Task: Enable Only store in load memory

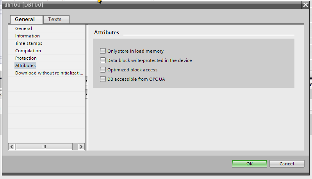Action: pos(103,51)
